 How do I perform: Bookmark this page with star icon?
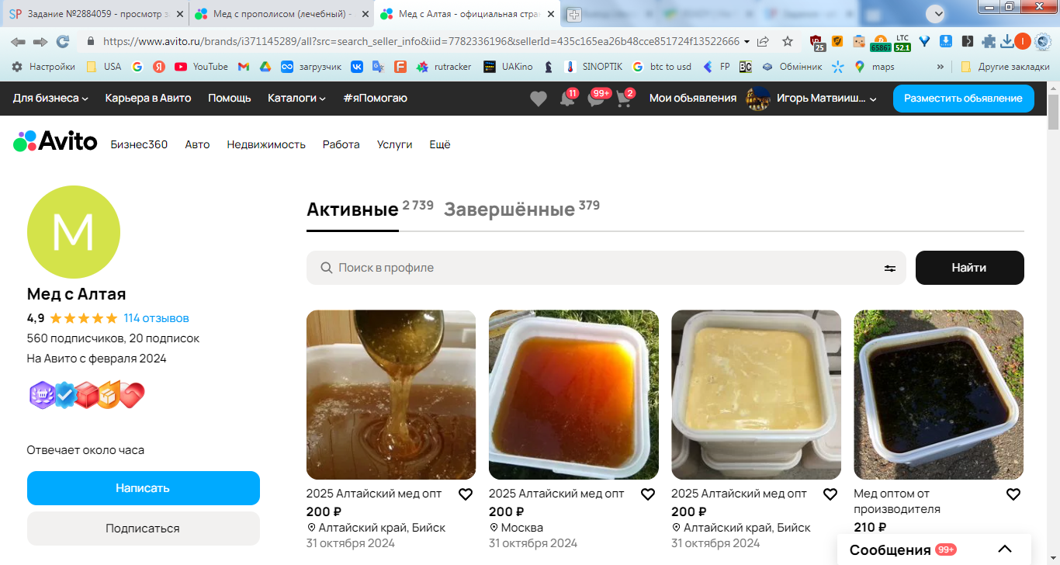tap(788, 41)
